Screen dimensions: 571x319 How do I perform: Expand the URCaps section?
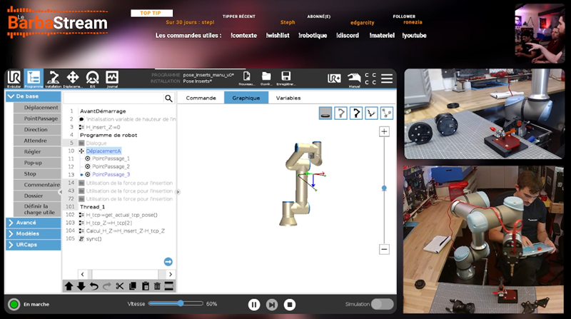pyautogui.click(x=34, y=245)
